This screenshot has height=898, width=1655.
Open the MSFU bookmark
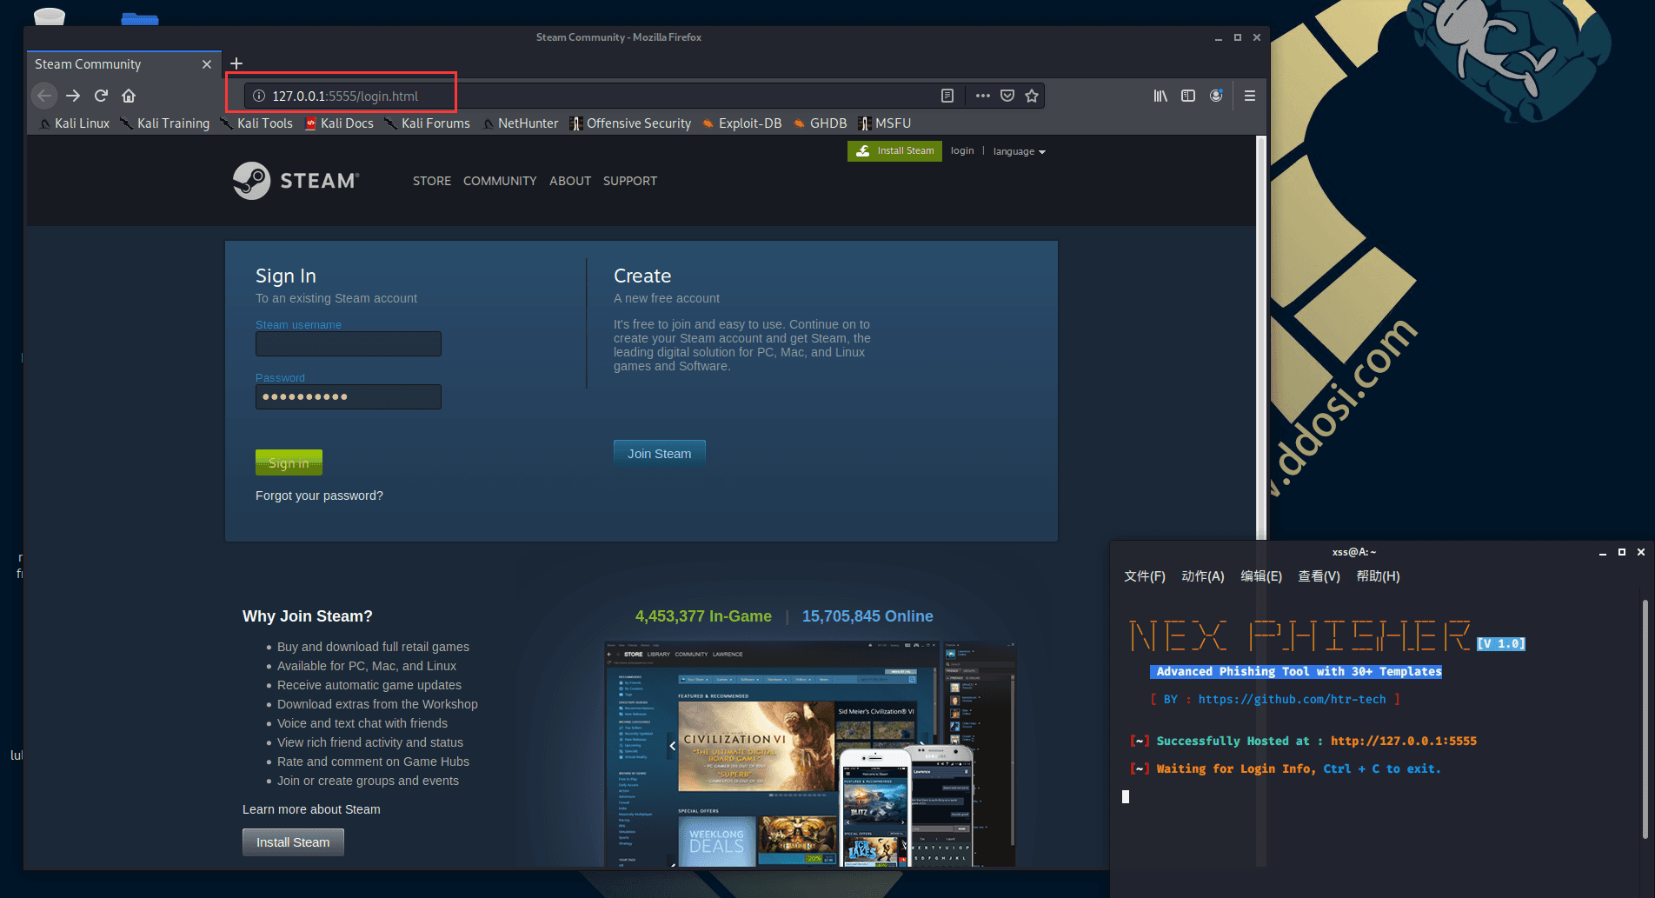click(x=884, y=123)
